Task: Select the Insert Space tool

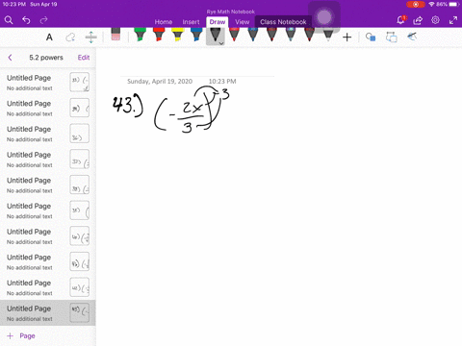Action: point(91,37)
